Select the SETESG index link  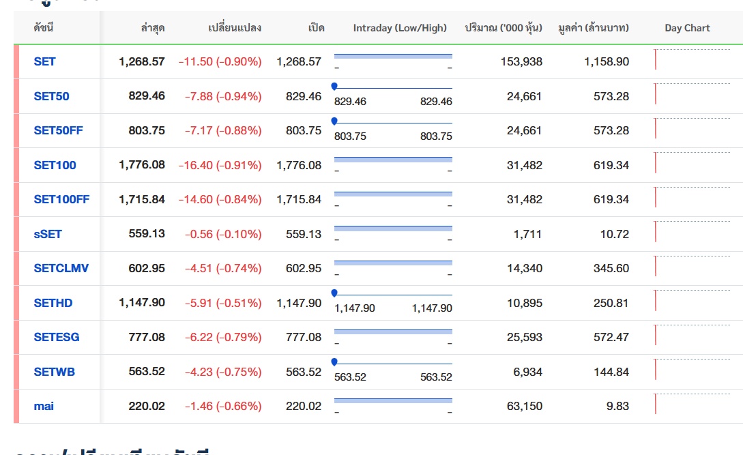57,337
